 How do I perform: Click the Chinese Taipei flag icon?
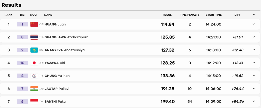pos(34,76)
